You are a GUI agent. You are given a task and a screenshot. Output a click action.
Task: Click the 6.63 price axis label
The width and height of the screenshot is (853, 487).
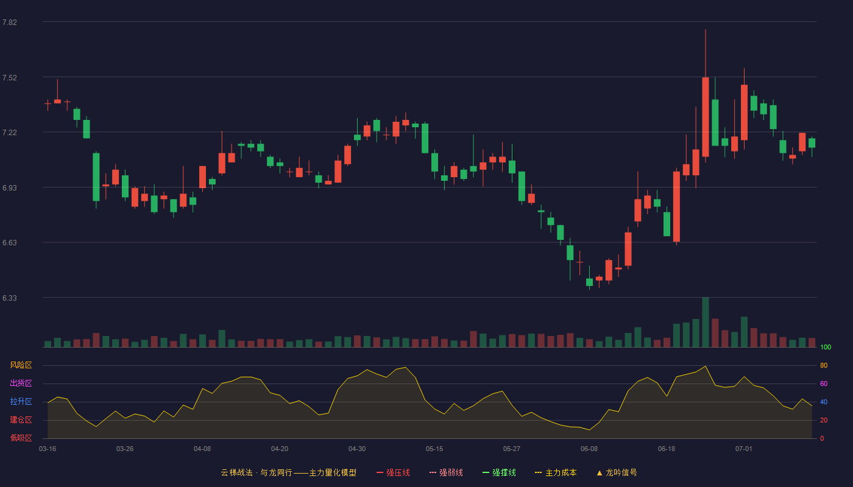10,243
